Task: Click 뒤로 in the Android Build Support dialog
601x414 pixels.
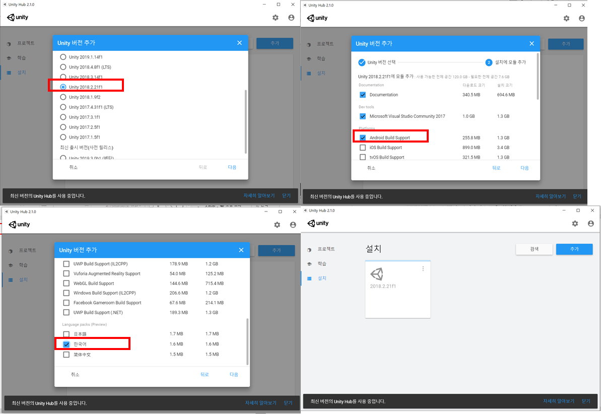Action: click(496, 168)
